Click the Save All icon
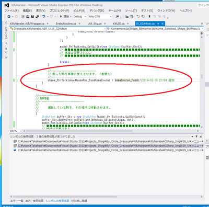The height and width of the screenshot is (207, 209). coord(37,17)
